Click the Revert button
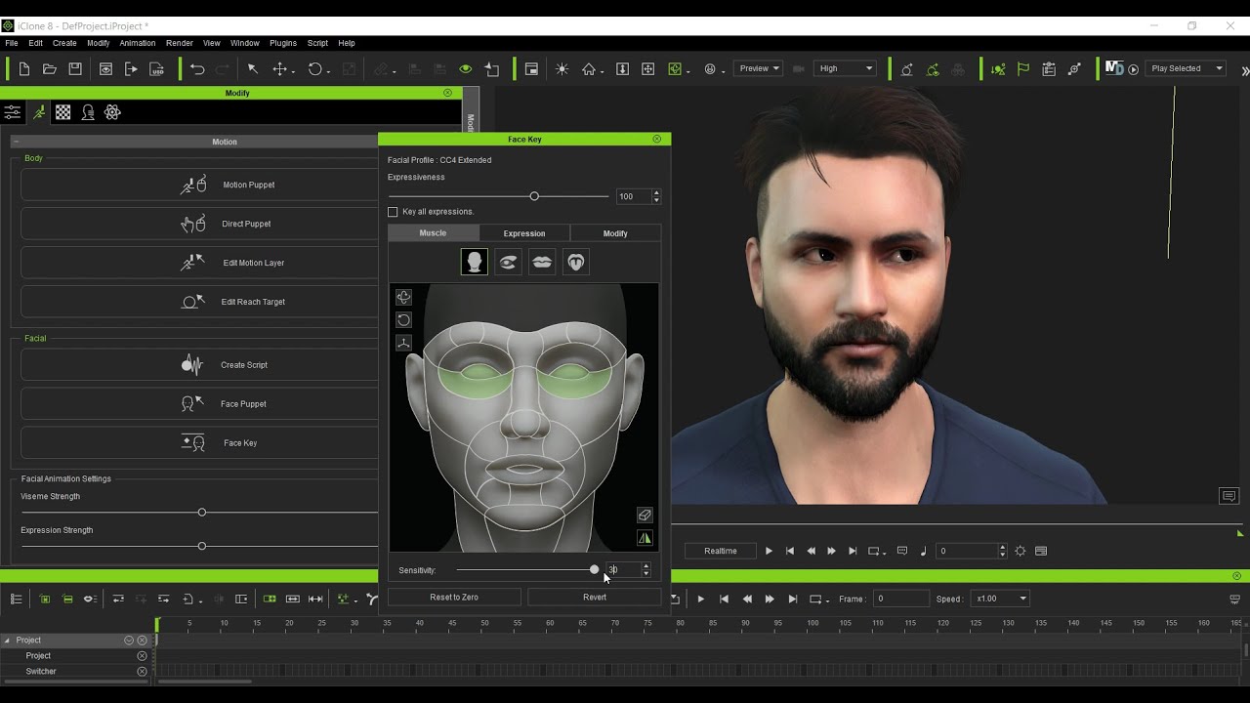The height and width of the screenshot is (703, 1250). pos(595,597)
